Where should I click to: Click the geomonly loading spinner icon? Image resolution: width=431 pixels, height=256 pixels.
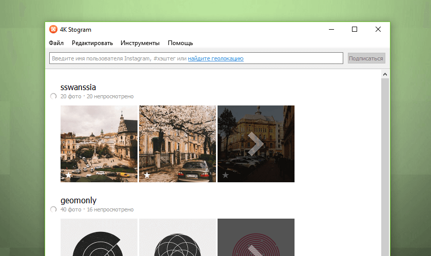click(x=53, y=209)
